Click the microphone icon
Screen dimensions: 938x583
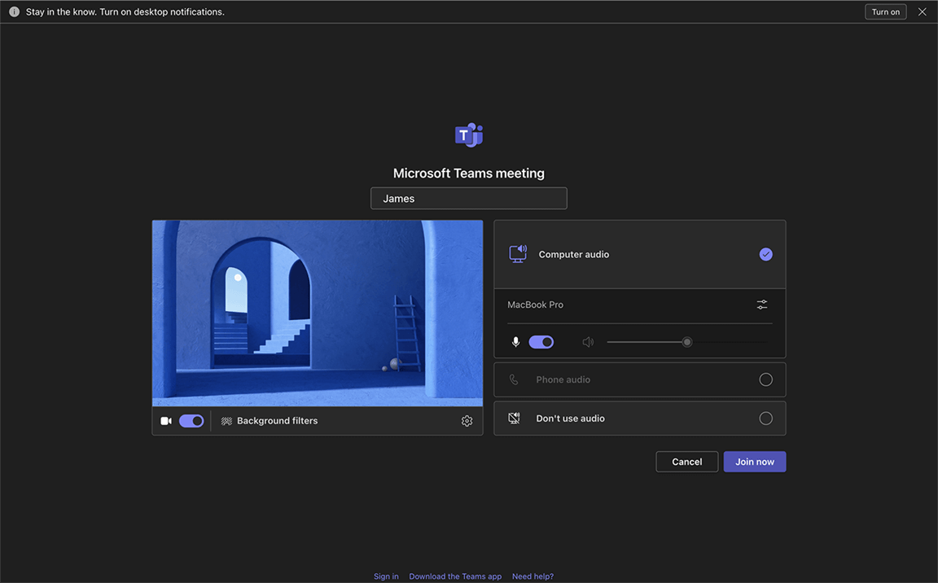(x=515, y=342)
